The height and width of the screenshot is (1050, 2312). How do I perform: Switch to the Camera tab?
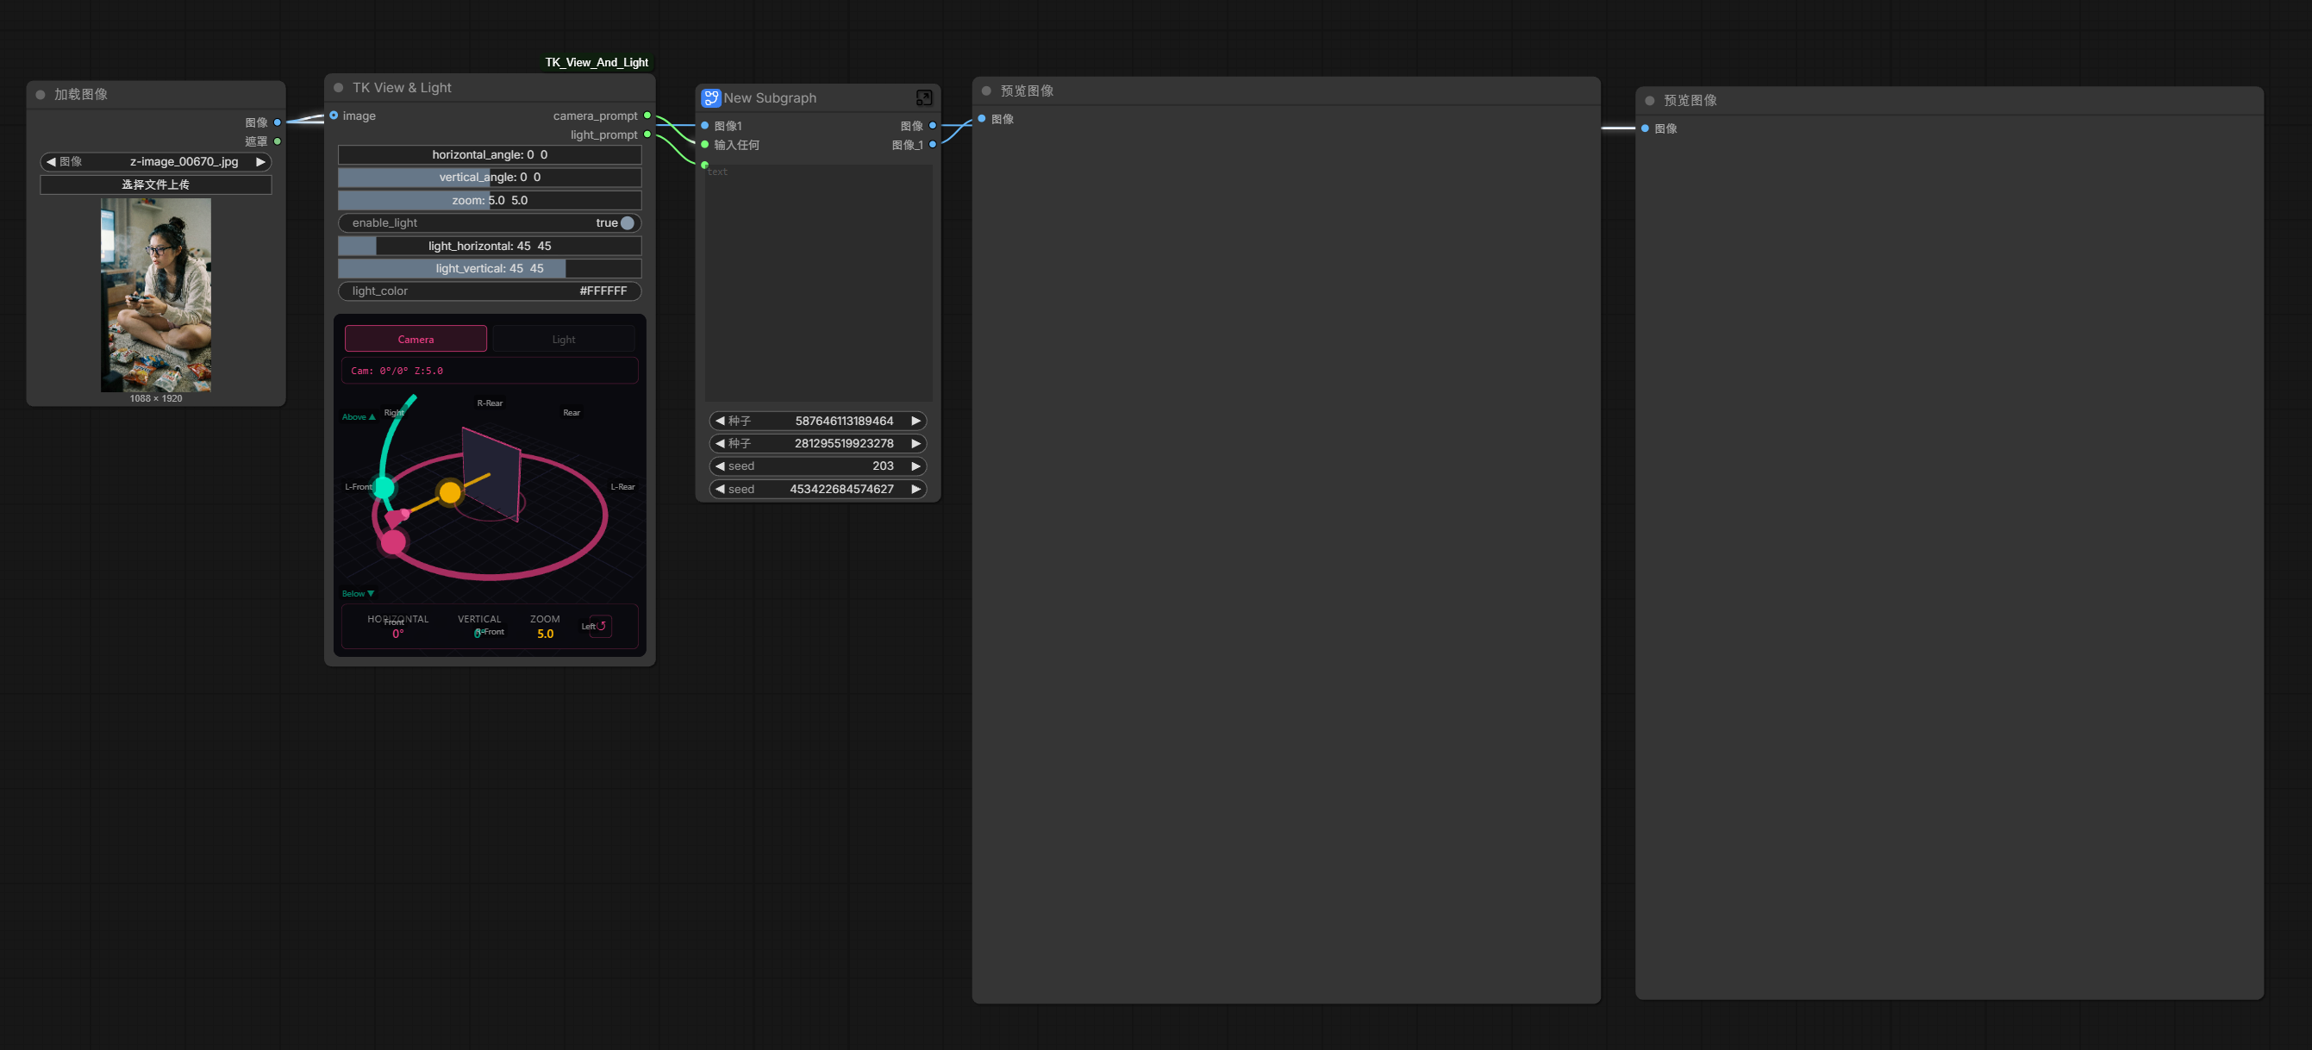click(x=416, y=338)
